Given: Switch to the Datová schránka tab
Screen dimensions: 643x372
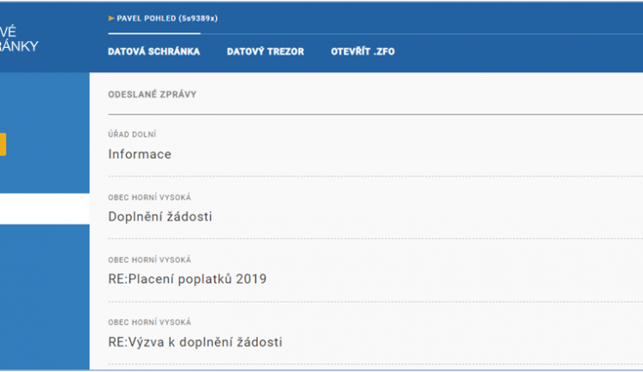Looking at the screenshot, I should point(153,51).
